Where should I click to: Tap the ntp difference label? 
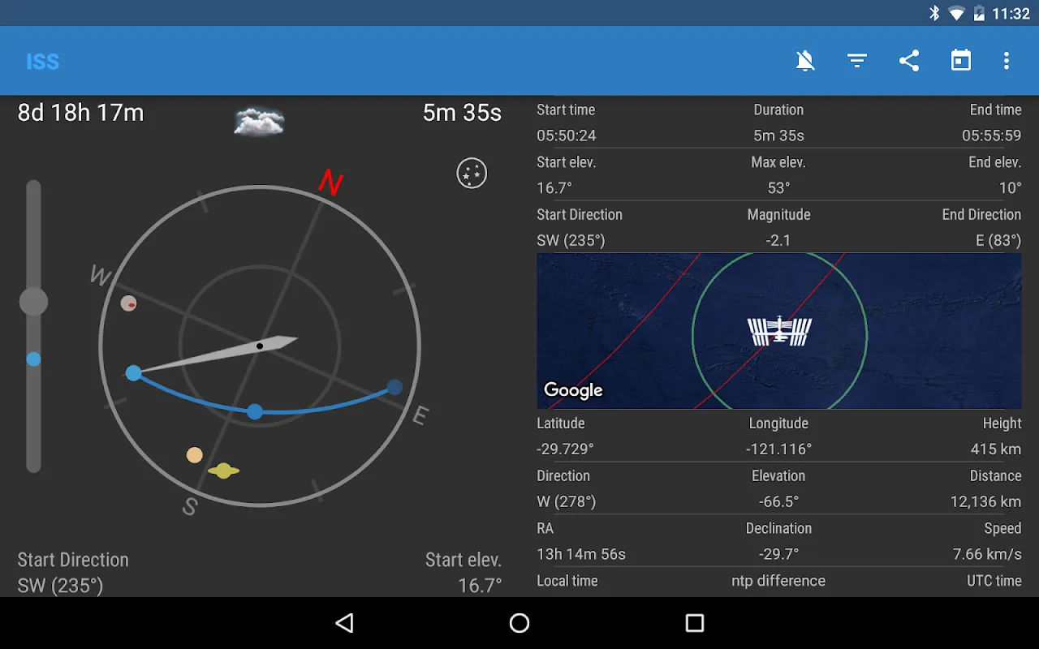click(x=778, y=581)
